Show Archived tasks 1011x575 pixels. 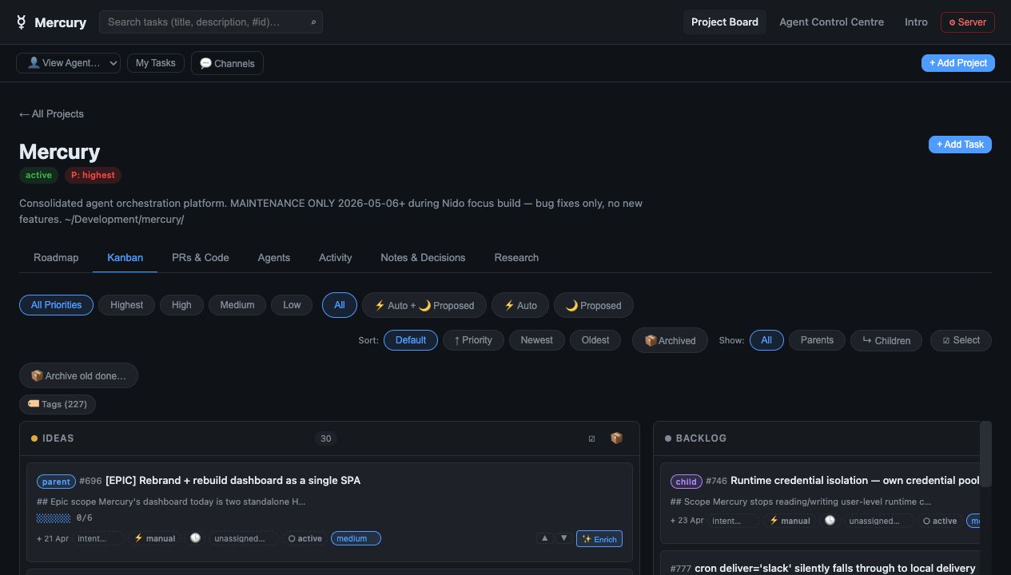click(670, 340)
